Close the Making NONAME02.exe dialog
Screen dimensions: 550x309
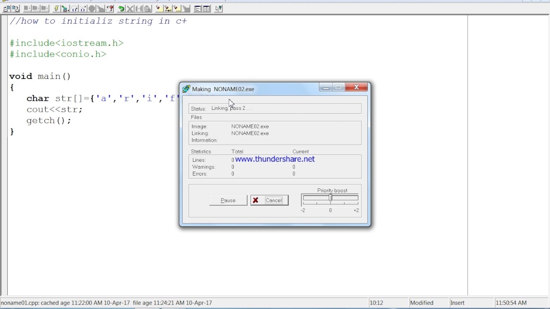click(x=356, y=88)
